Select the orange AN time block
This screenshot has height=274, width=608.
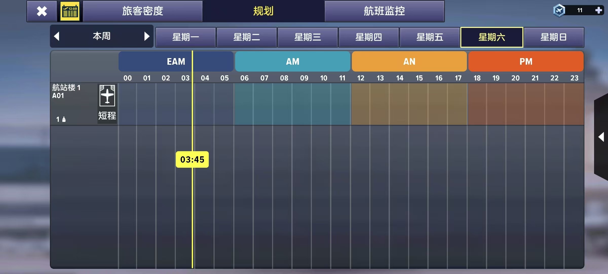pyautogui.click(x=409, y=61)
